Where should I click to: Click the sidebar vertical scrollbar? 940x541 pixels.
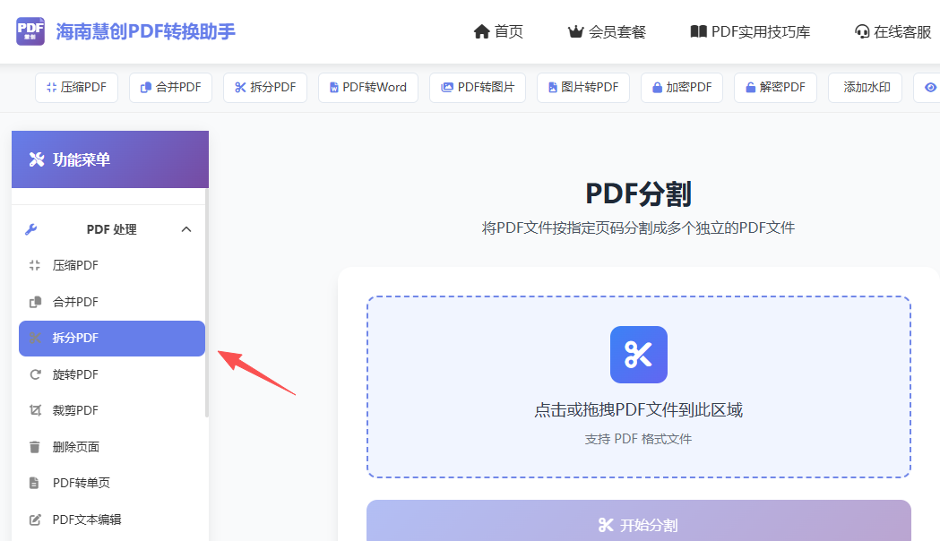207,303
